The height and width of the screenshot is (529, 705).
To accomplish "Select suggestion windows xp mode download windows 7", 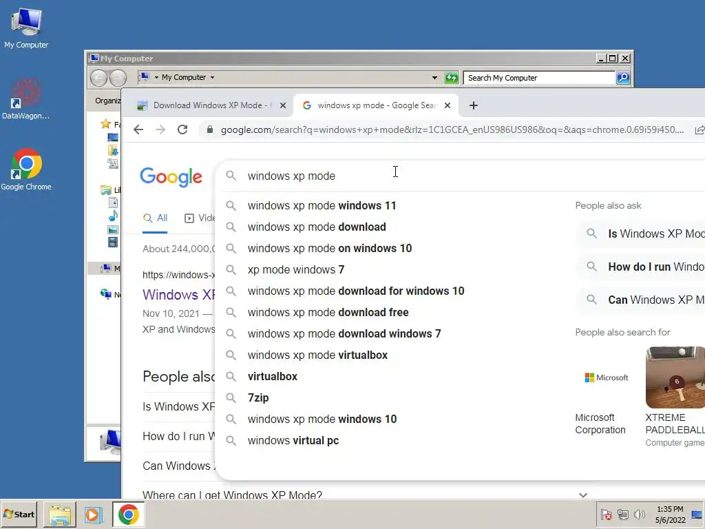I will pos(344,334).
